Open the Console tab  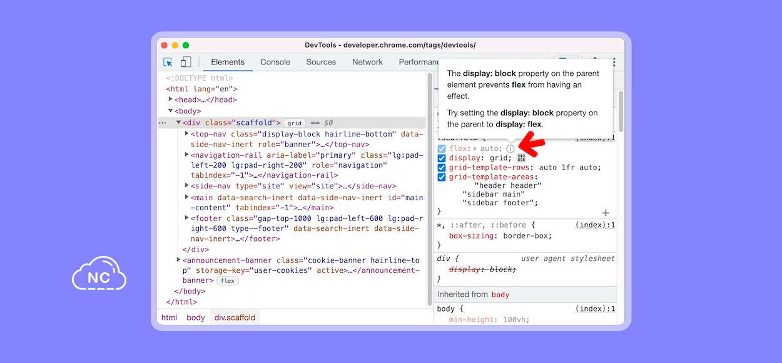275,62
